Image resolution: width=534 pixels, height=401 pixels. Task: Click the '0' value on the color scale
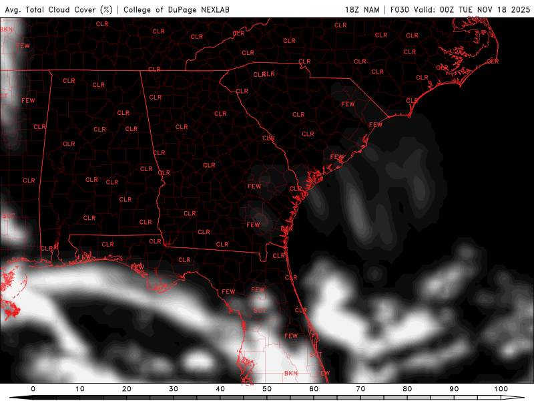pyautogui.click(x=33, y=389)
